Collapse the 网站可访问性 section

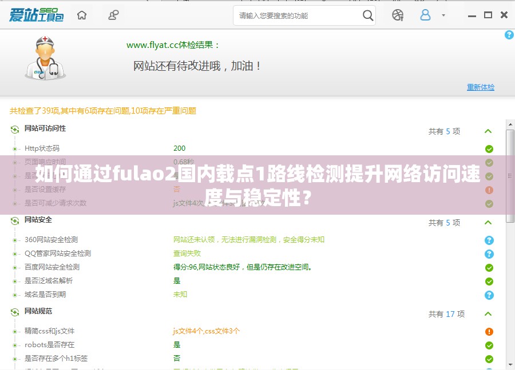[x=488, y=131]
